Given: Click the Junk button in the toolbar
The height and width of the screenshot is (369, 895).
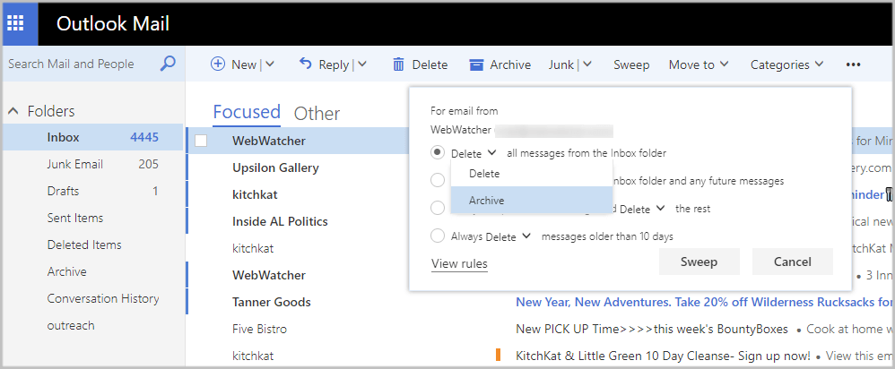Looking at the screenshot, I should (x=561, y=65).
